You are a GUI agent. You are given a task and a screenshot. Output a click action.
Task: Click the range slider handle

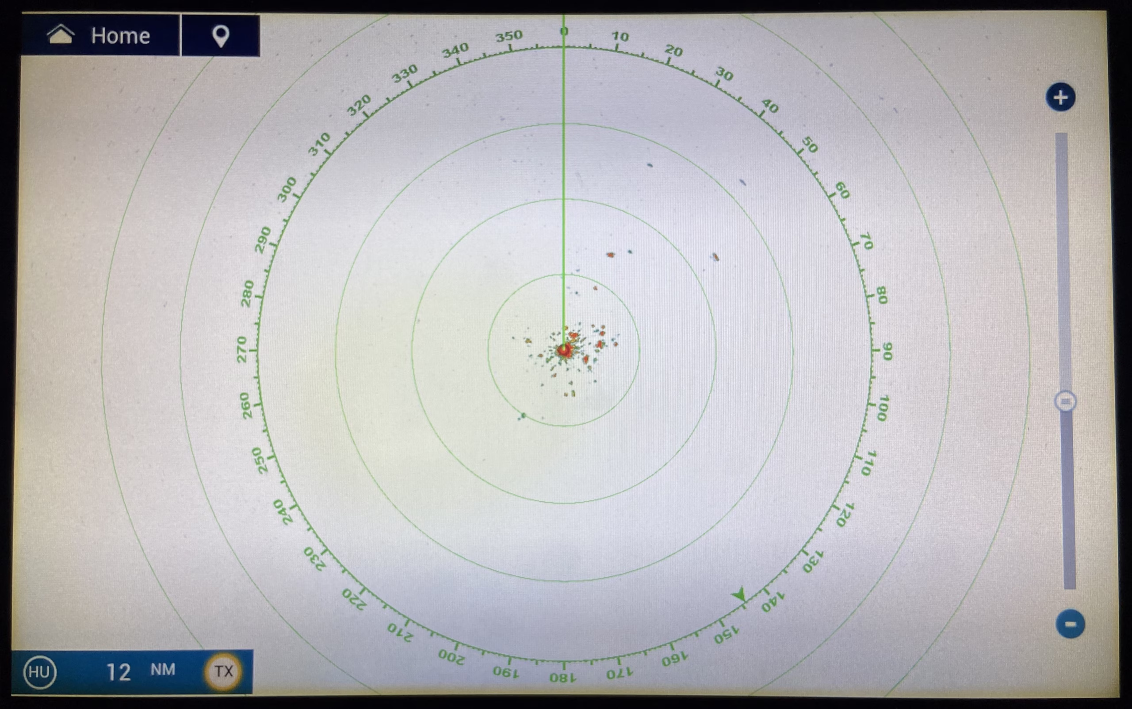1065,402
